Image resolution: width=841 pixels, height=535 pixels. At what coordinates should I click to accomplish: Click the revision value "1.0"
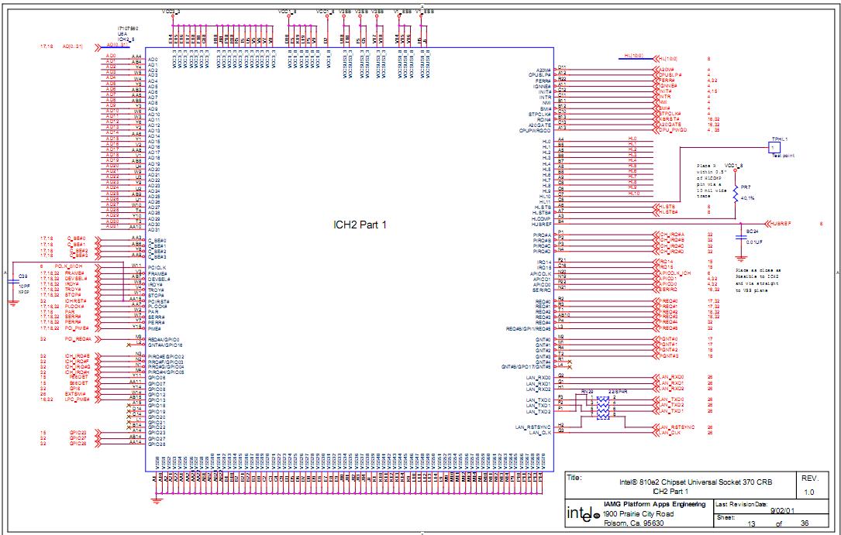click(808, 492)
